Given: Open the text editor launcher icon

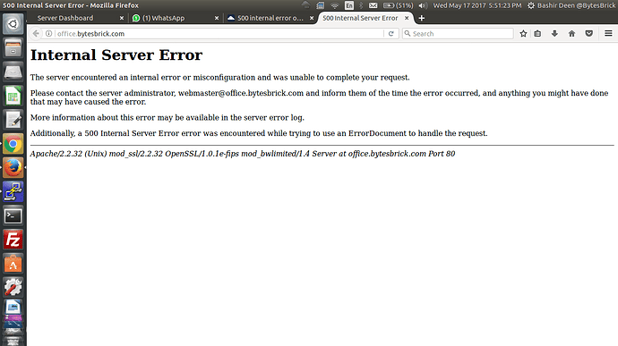Looking at the screenshot, I should tap(13, 120).
